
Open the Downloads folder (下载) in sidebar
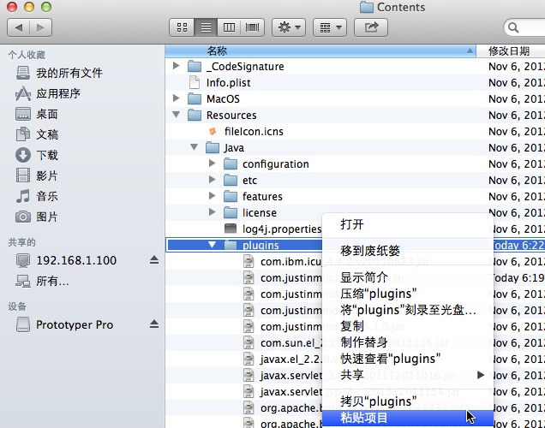click(47, 155)
